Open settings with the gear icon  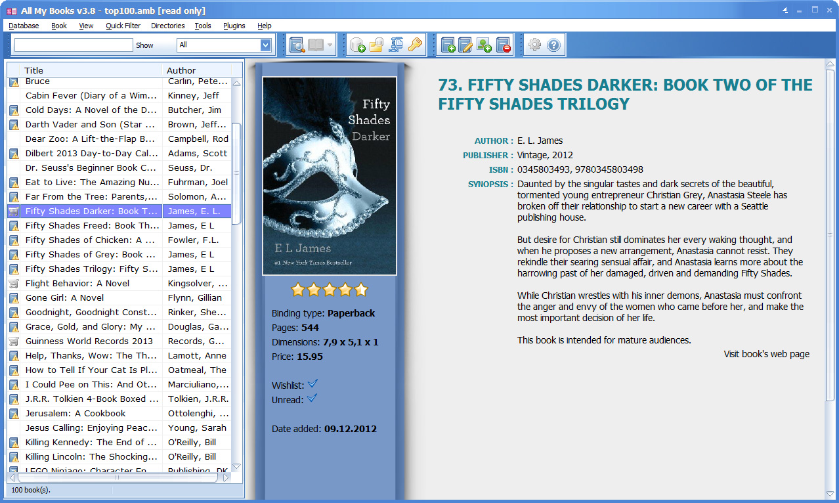[x=535, y=45]
